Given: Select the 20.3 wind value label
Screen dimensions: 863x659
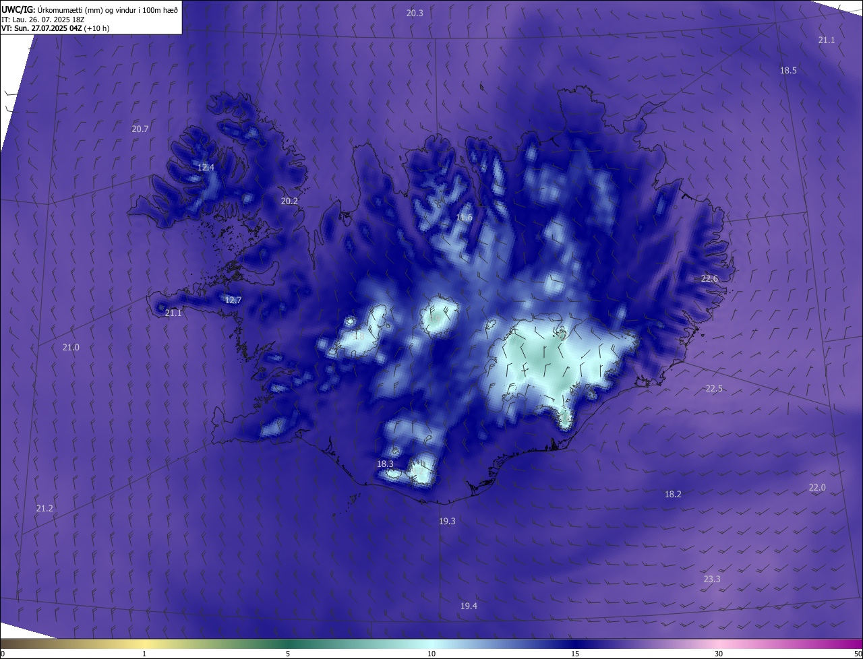Looking at the screenshot, I should [415, 13].
